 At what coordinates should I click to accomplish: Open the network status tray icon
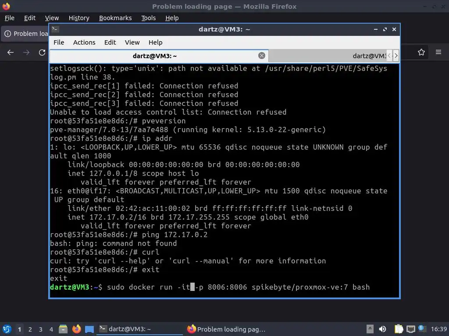coord(410,329)
